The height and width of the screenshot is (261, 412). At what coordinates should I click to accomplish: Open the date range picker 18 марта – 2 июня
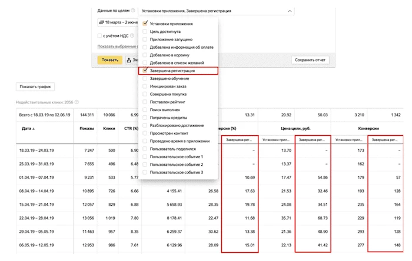point(118,22)
